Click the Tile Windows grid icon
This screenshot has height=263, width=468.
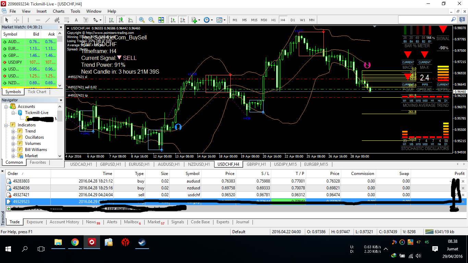[x=161, y=20]
